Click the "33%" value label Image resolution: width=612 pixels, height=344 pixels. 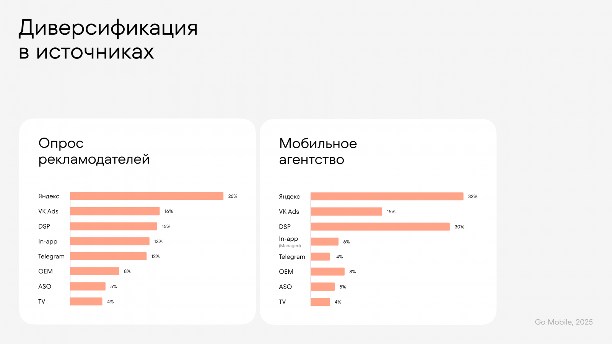473,197
